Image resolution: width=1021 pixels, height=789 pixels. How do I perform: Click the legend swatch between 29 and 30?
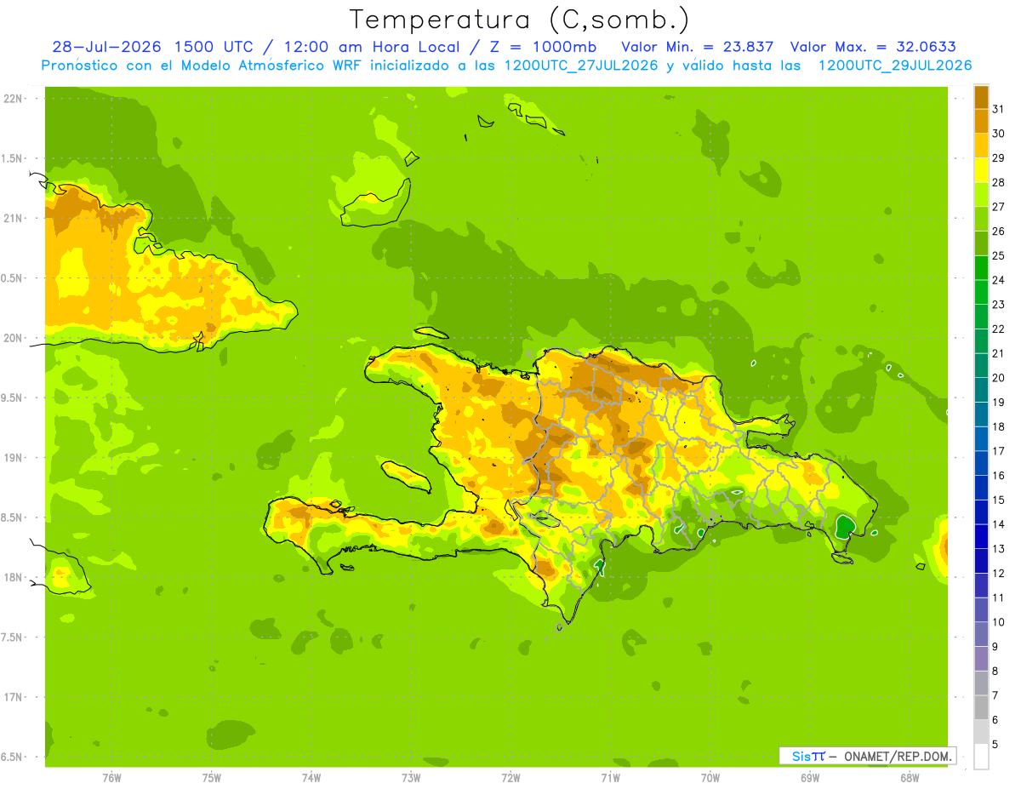click(x=981, y=146)
